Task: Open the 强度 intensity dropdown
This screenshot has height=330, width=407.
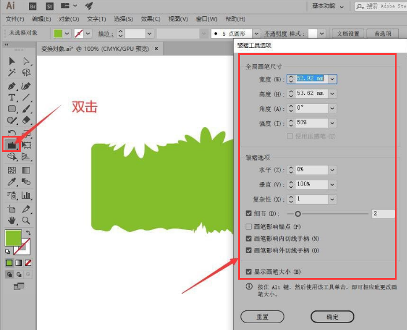Action: tap(332, 123)
